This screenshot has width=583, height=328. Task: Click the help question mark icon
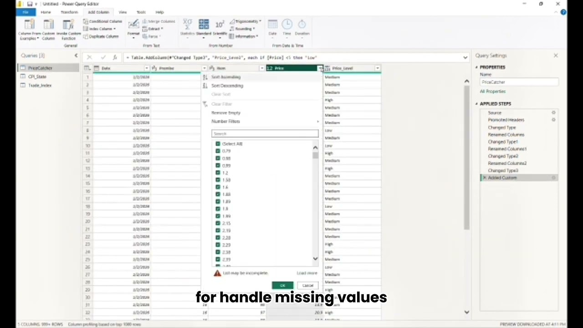(x=563, y=12)
